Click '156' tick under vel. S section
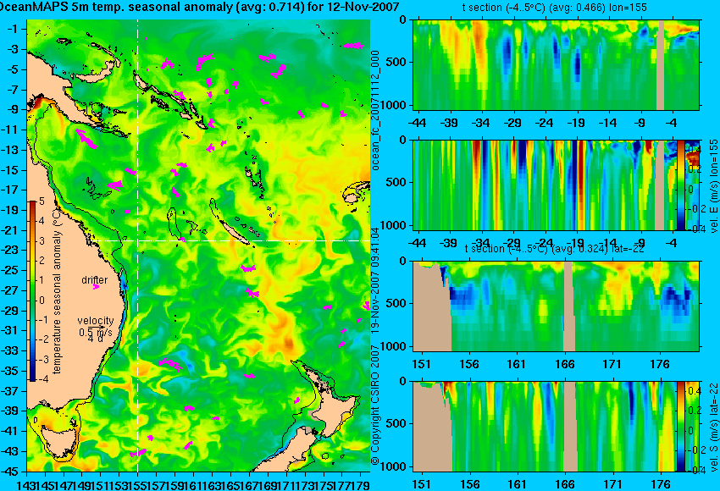Image resolution: width=720 pixels, height=491 pixels. point(468,484)
